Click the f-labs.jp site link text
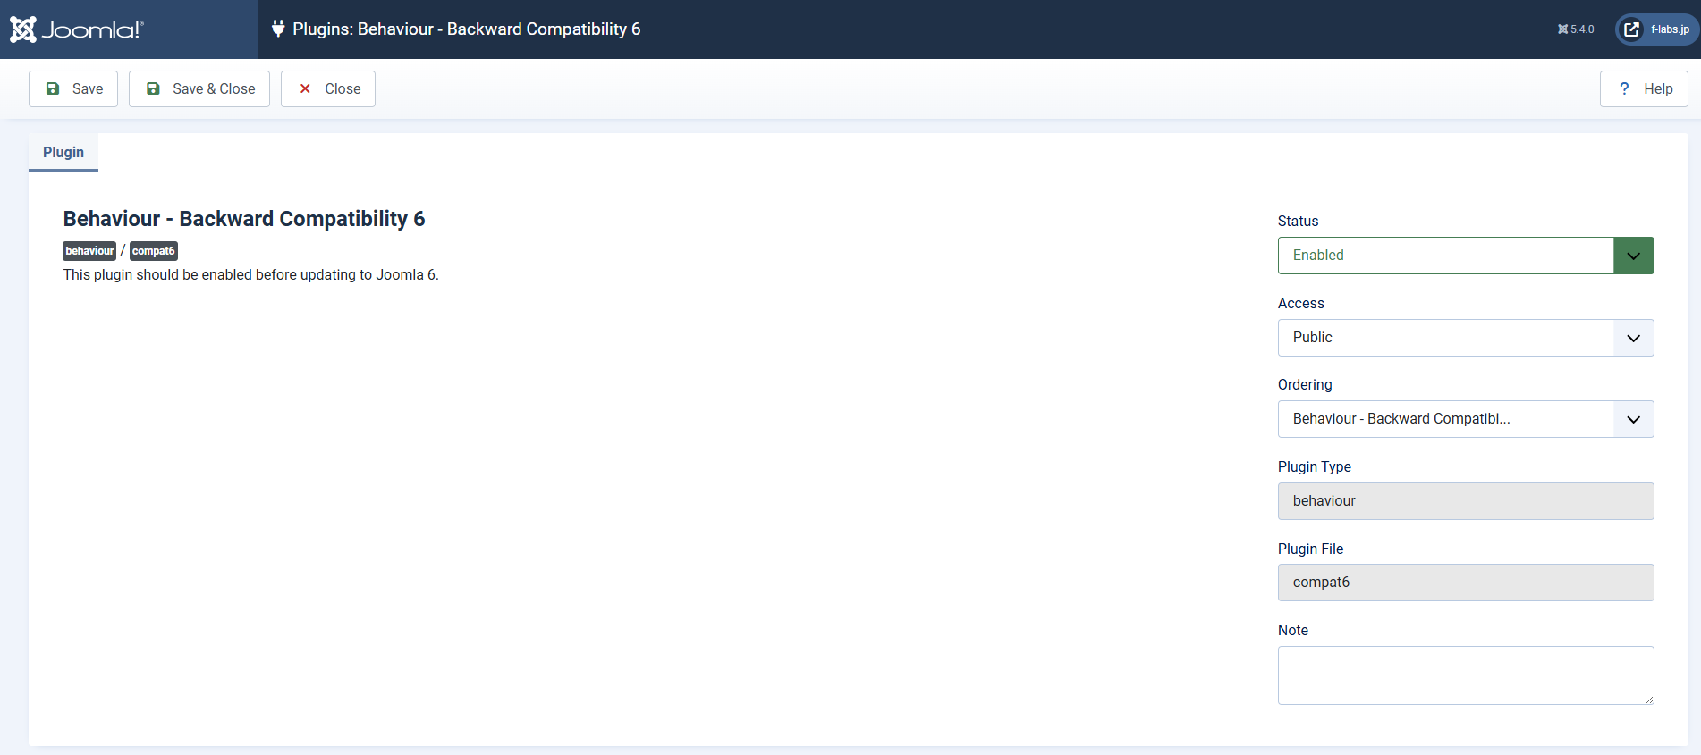The width and height of the screenshot is (1701, 755). (1670, 29)
